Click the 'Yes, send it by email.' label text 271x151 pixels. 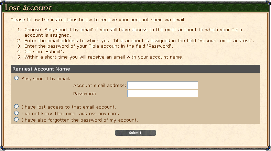pos(46,79)
